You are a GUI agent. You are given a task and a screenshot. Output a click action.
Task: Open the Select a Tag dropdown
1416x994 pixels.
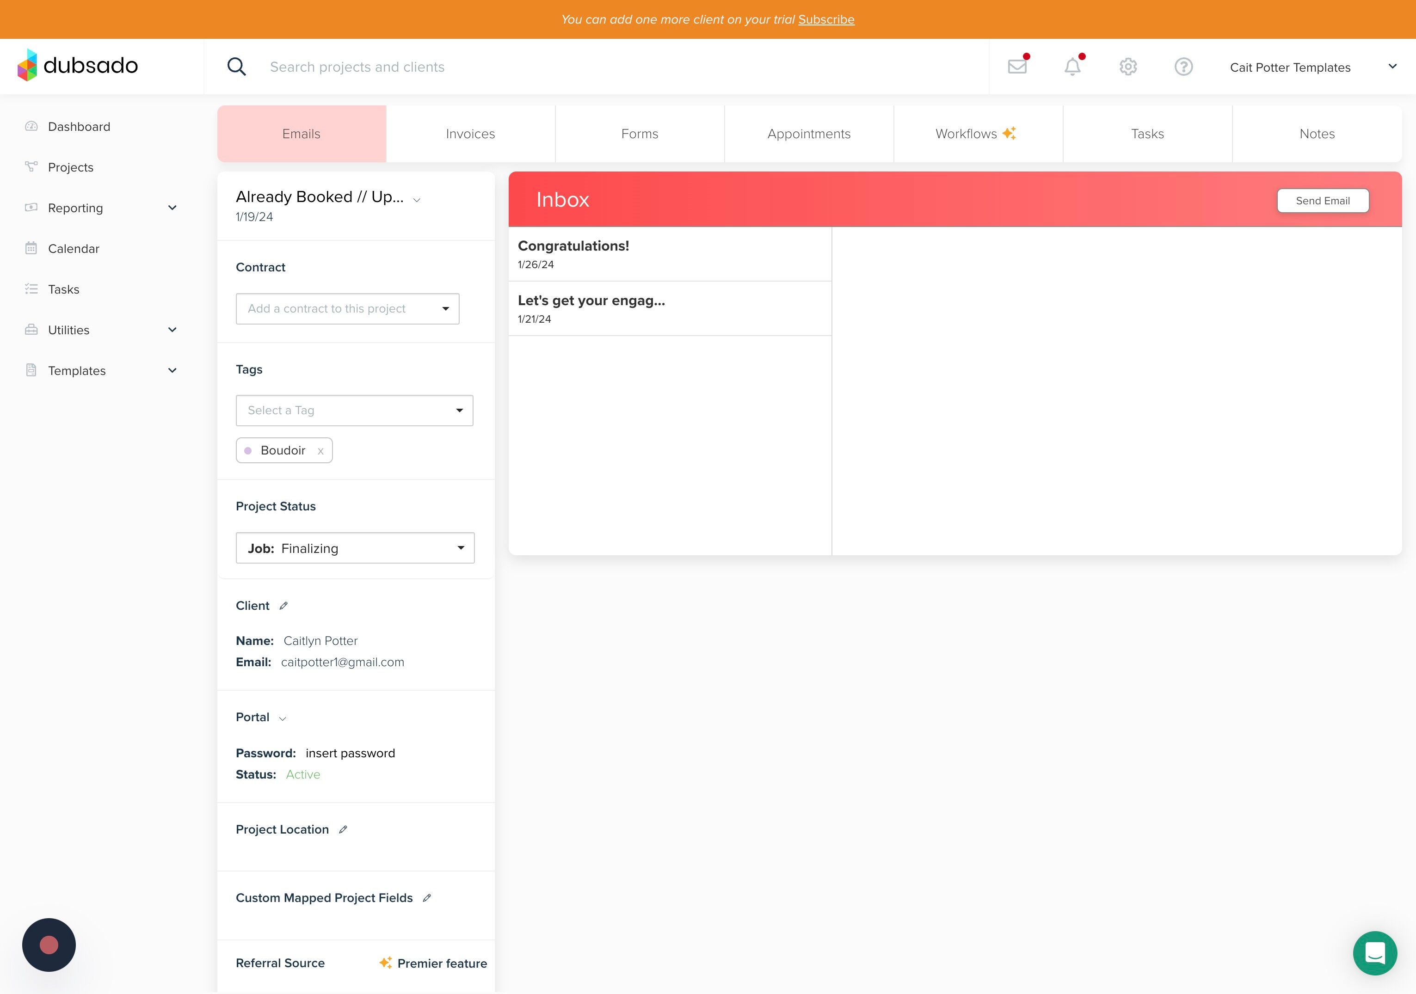tap(354, 411)
